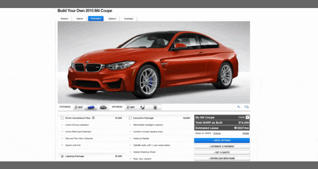
Task: Click the help icon next to $927/mo
Action: coord(236,128)
